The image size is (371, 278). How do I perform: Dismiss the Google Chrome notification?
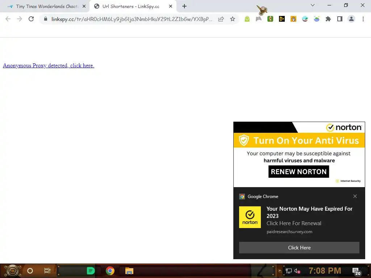tap(355, 196)
